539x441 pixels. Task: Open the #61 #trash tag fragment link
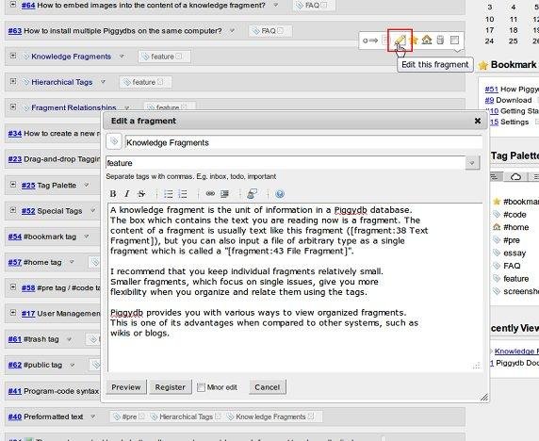(15, 339)
